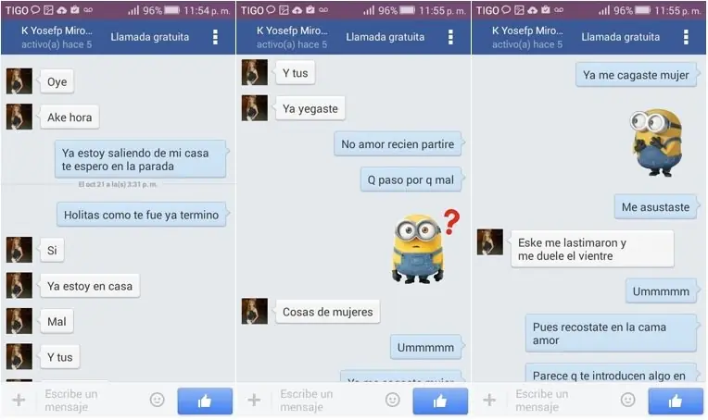708x420 pixels.
Task: Select the 'Parece q te introducen algo en' bubble
Action: click(x=611, y=373)
